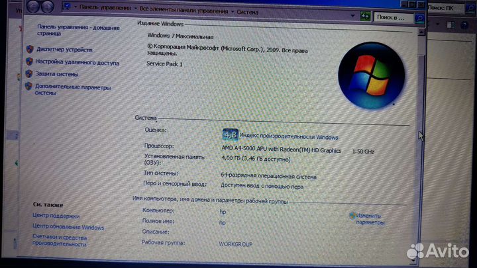Select the Все элементы панели управления breadcrumb
This screenshot has height=268, width=477.
tap(184, 10)
